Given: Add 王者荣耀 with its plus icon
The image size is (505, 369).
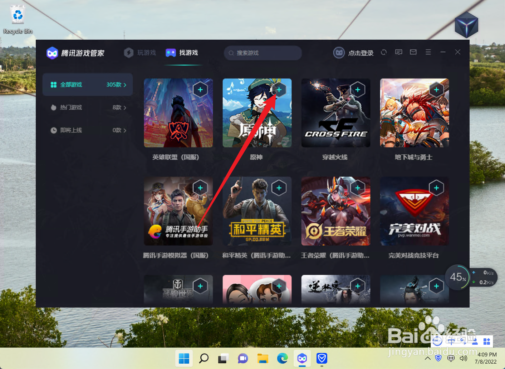Looking at the screenshot, I should tap(358, 188).
